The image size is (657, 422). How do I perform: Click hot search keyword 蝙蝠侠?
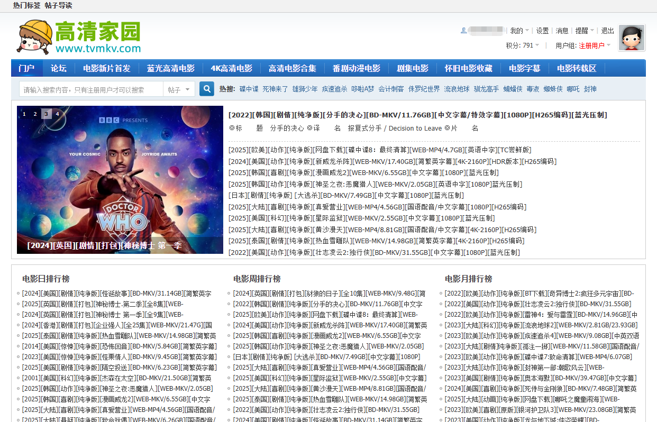point(513,89)
